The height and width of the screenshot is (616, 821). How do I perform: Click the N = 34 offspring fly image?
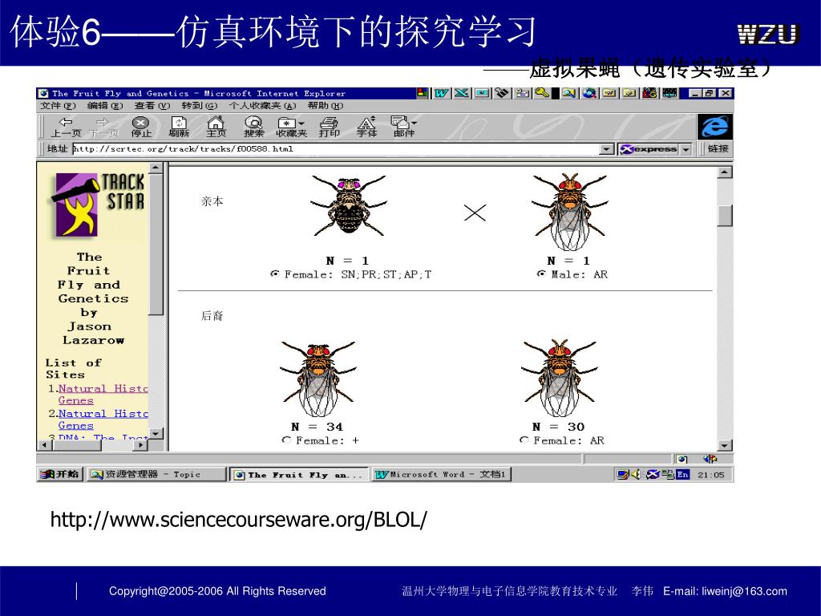coord(317,379)
